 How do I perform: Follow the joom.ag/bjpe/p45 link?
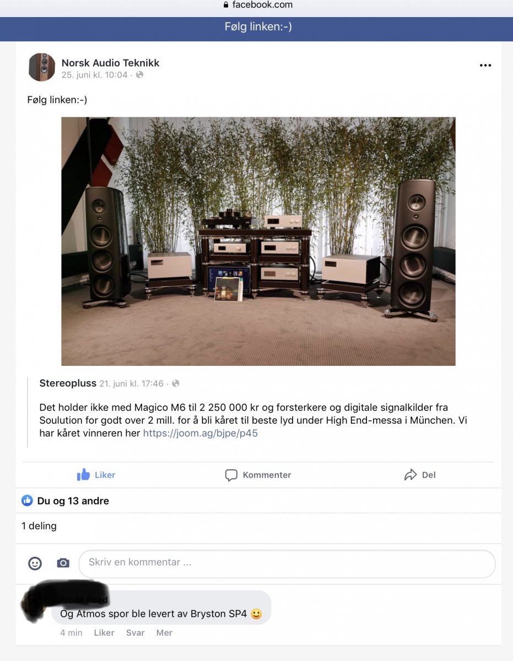point(201,433)
